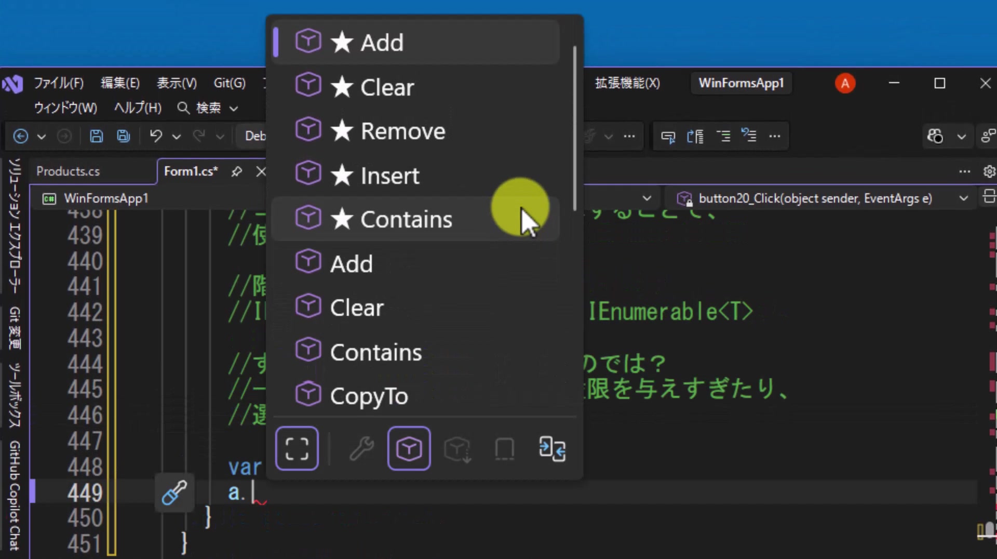Click the navigate forward arrow icon
The height and width of the screenshot is (559, 997).
pos(64,136)
